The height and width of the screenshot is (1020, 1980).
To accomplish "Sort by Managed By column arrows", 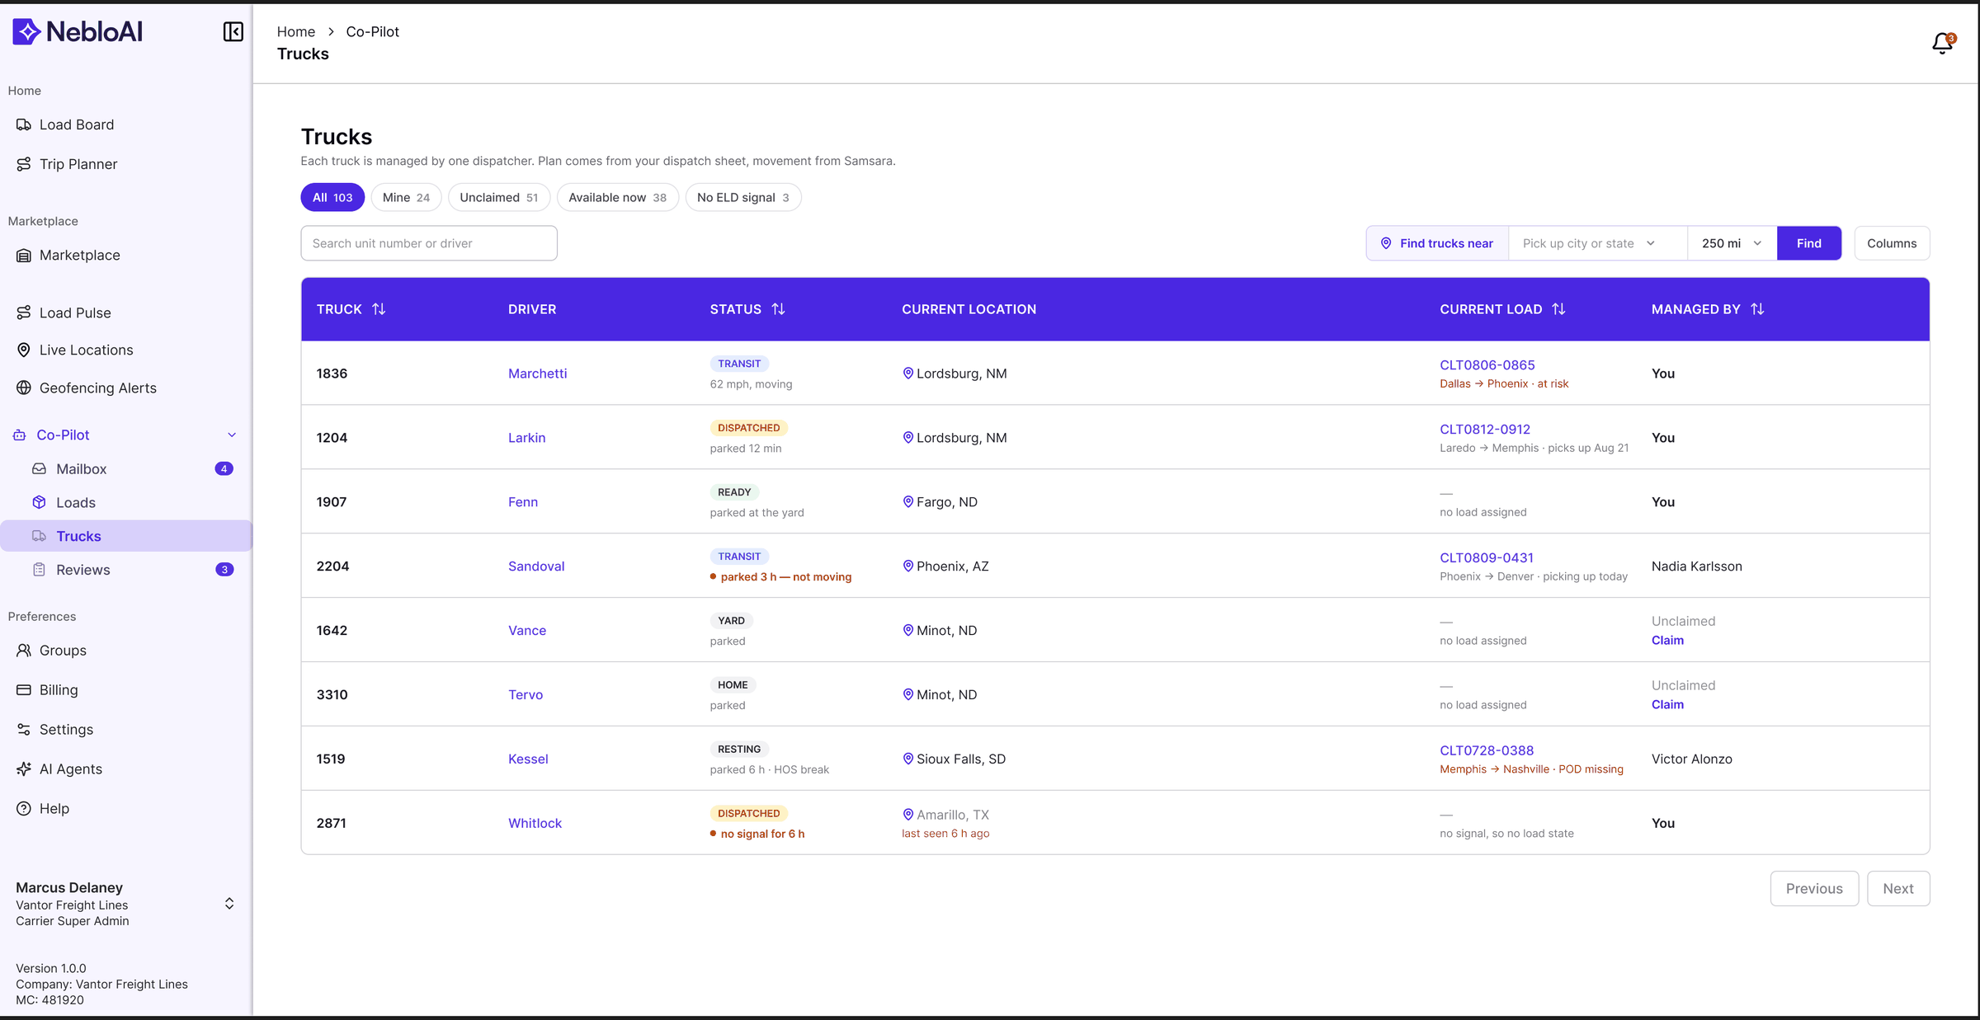I will 1757,309.
